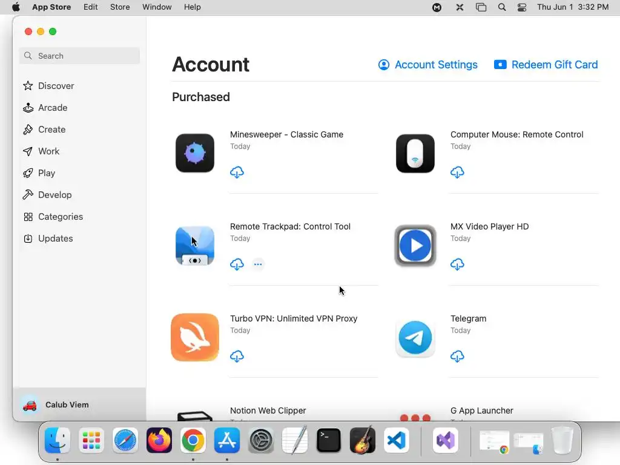Image resolution: width=620 pixels, height=465 pixels.
Task: Open GarageBand from the Dock
Action: pos(363,440)
